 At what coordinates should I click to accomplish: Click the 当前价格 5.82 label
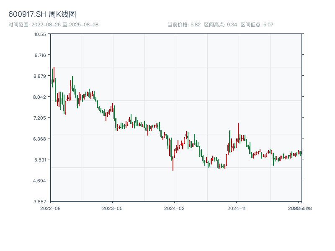coord(184,25)
